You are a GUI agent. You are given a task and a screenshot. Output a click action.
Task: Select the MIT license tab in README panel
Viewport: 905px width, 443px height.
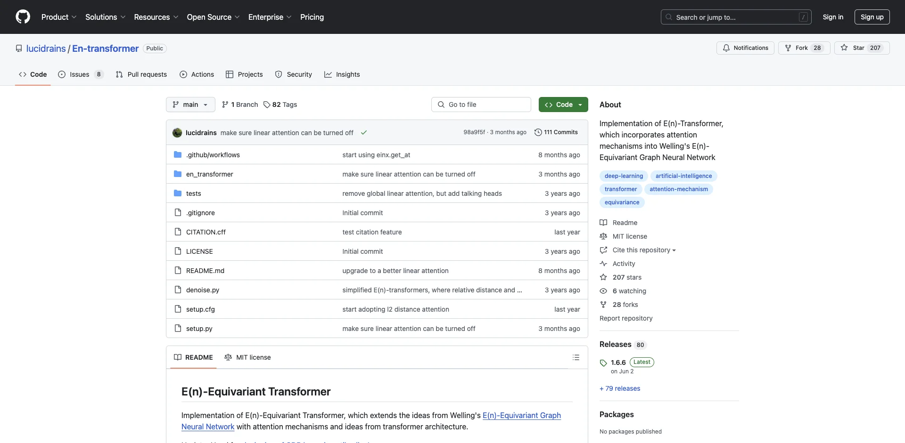248,357
